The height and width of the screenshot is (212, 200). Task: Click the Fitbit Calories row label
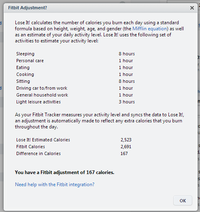click(30, 147)
